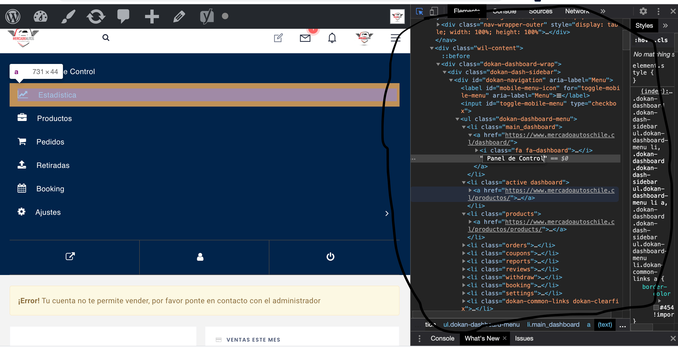
Task: Open the site search magnifier
Action: tap(106, 38)
